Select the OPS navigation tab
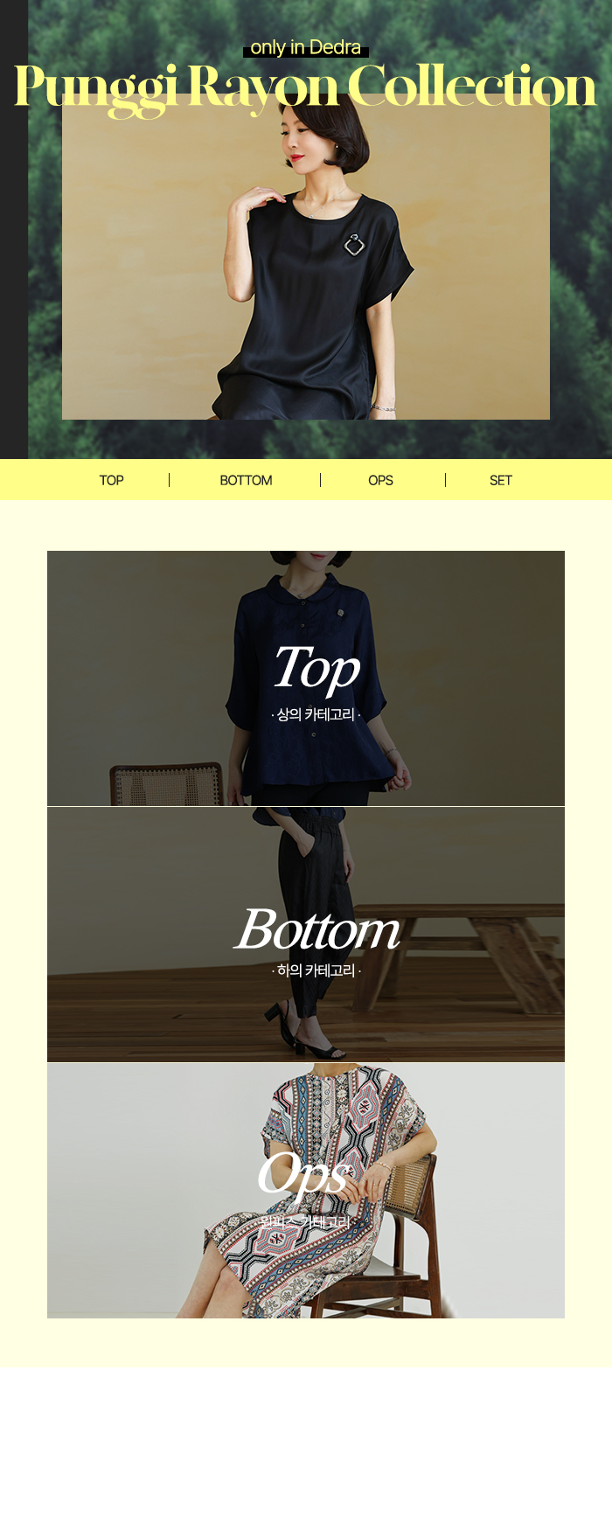612x1530 pixels. pyautogui.click(x=380, y=480)
